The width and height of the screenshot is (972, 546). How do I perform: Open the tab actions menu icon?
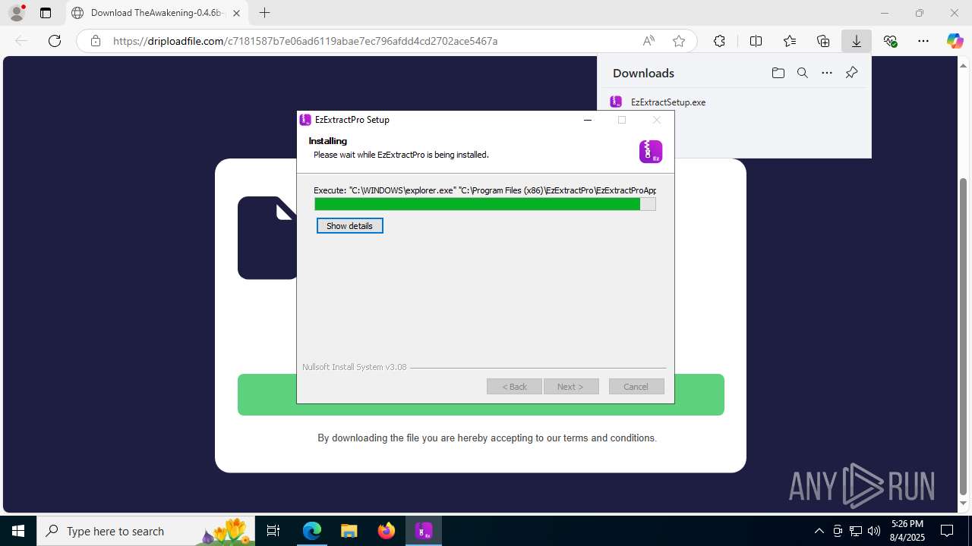(46, 13)
